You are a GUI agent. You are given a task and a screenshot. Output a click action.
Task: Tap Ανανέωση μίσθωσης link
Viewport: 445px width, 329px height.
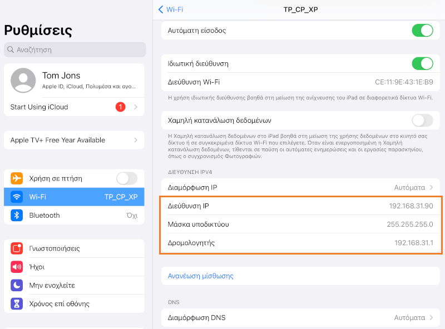pos(201,276)
